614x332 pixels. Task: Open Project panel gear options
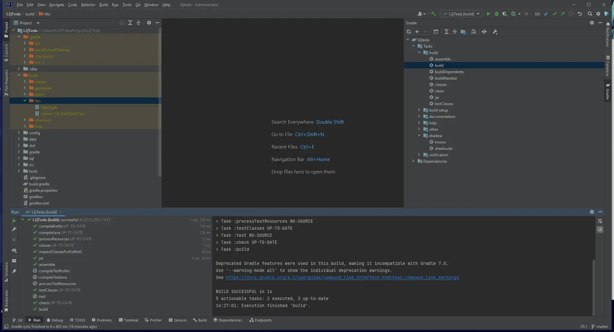click(149, 23)
